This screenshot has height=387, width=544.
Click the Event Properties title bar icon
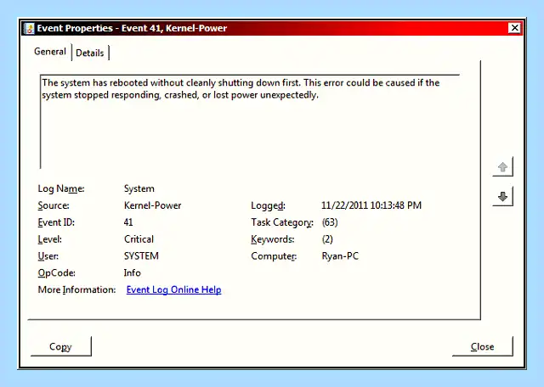pyautogui.click(x=29, y=28)
